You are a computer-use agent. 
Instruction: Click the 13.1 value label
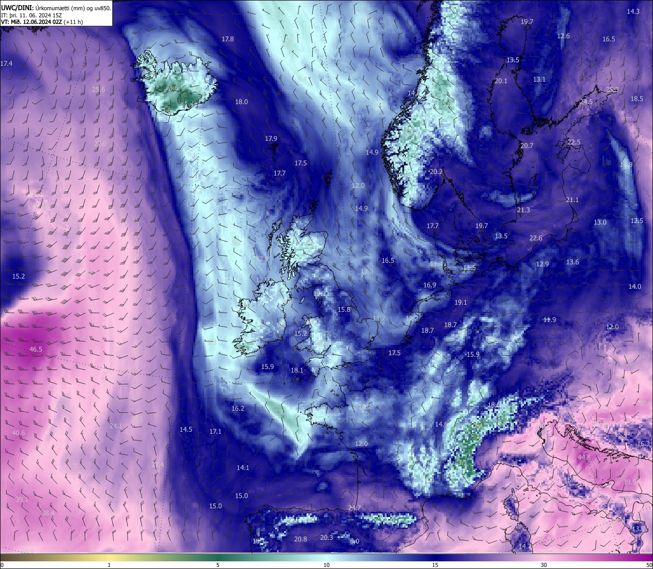pos(539,80)
